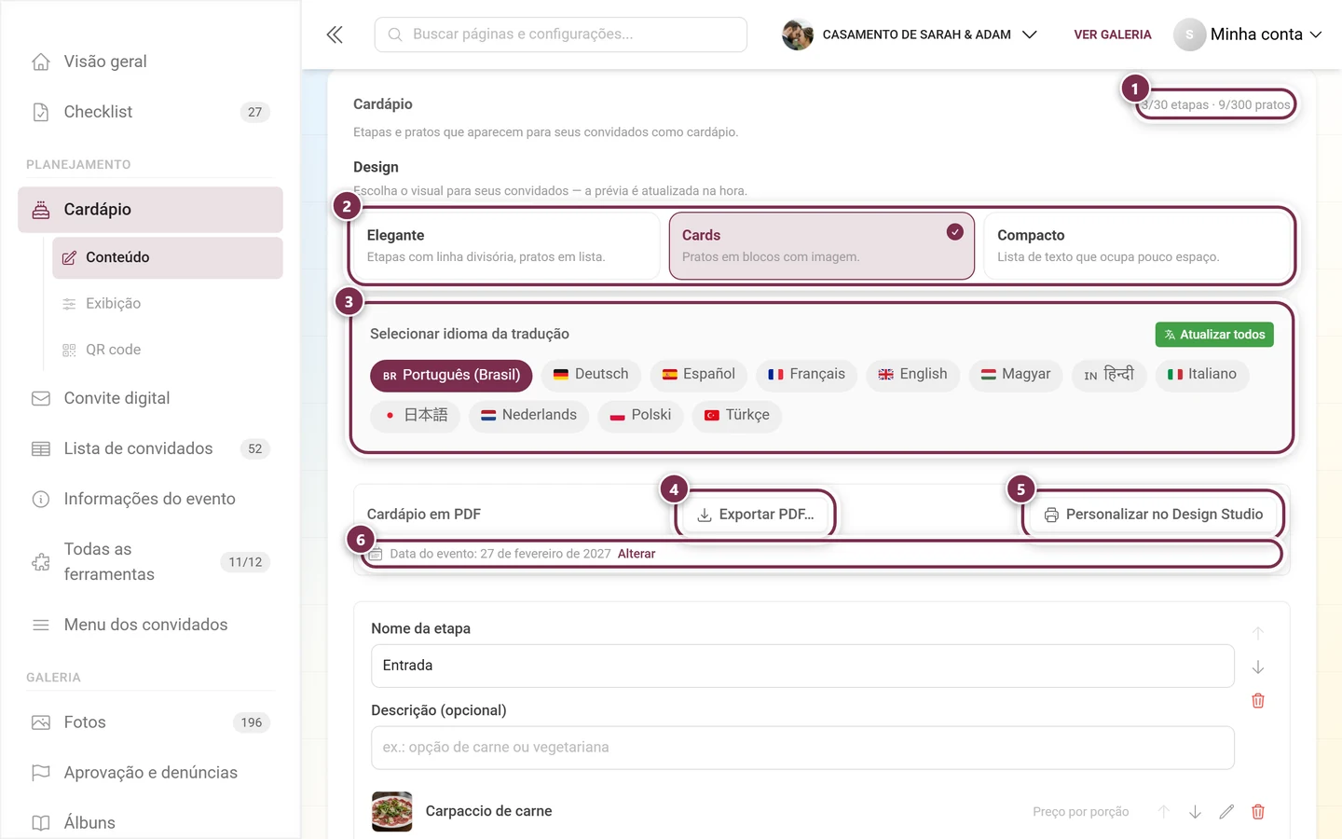The width and height of the screenshot is (1342, 839).
Task: Move Carpaccio de carne up with the arrow
Action: point(1164,812)
